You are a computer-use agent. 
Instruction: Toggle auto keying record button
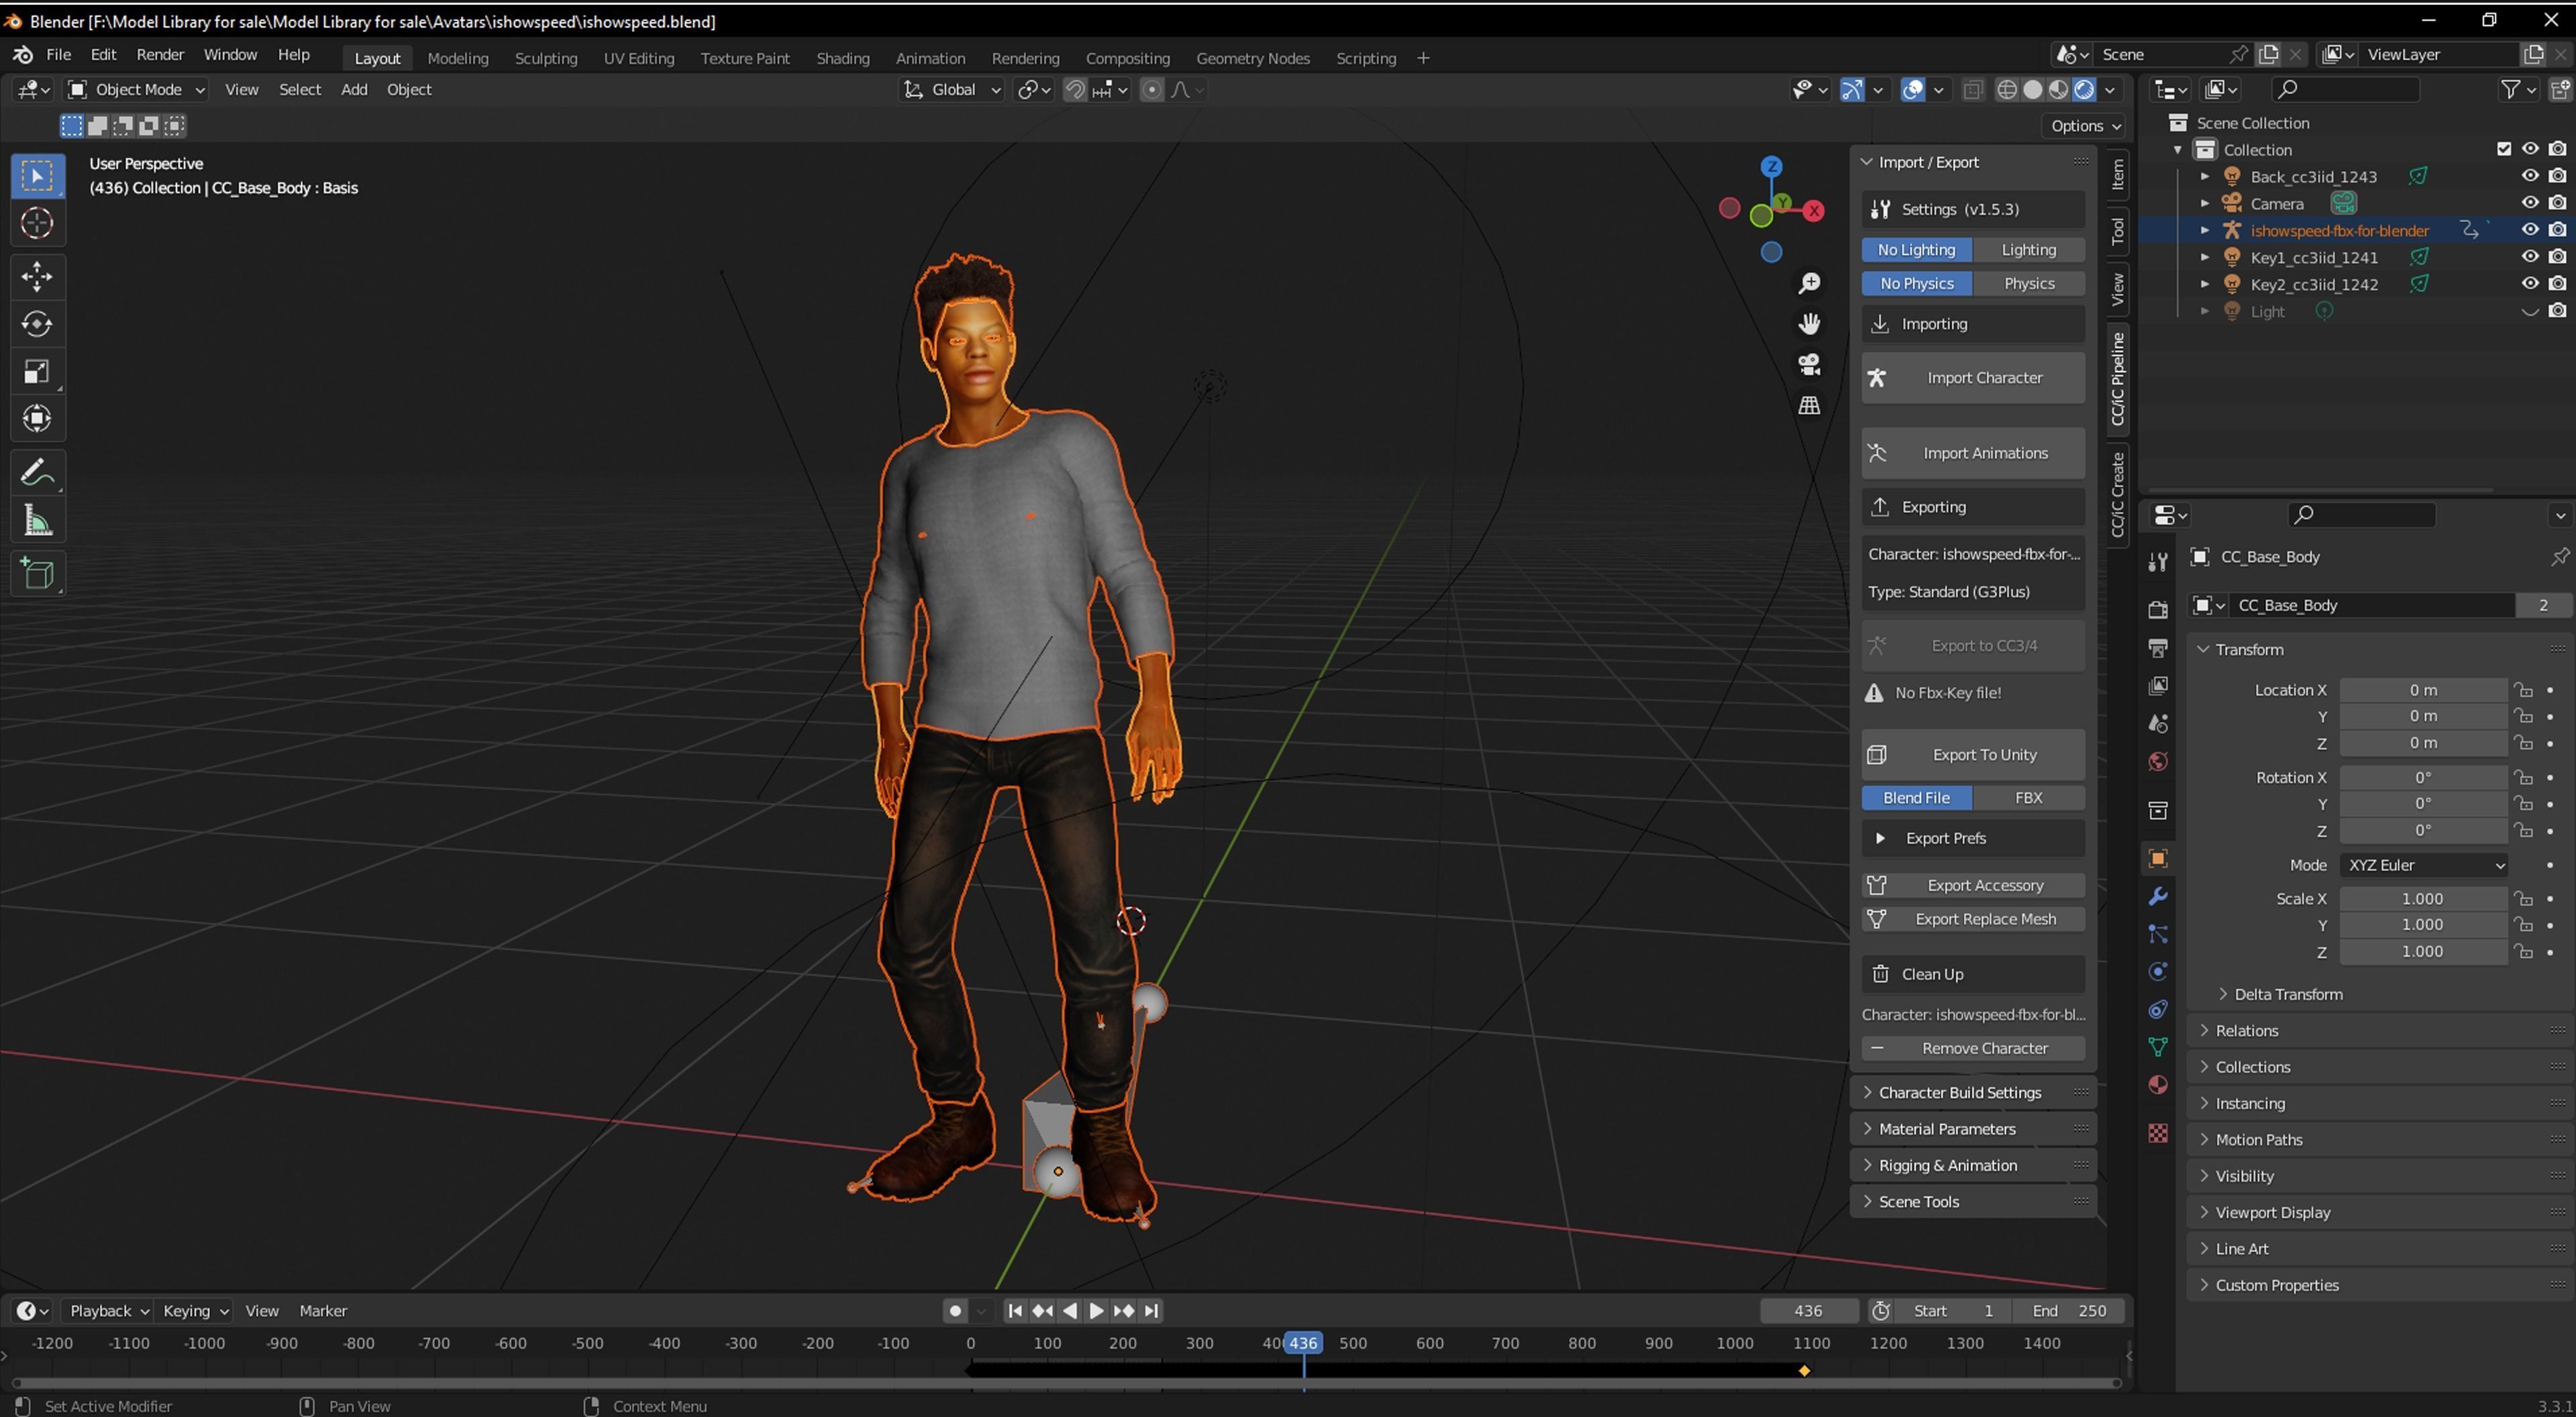coord(955,1311)
